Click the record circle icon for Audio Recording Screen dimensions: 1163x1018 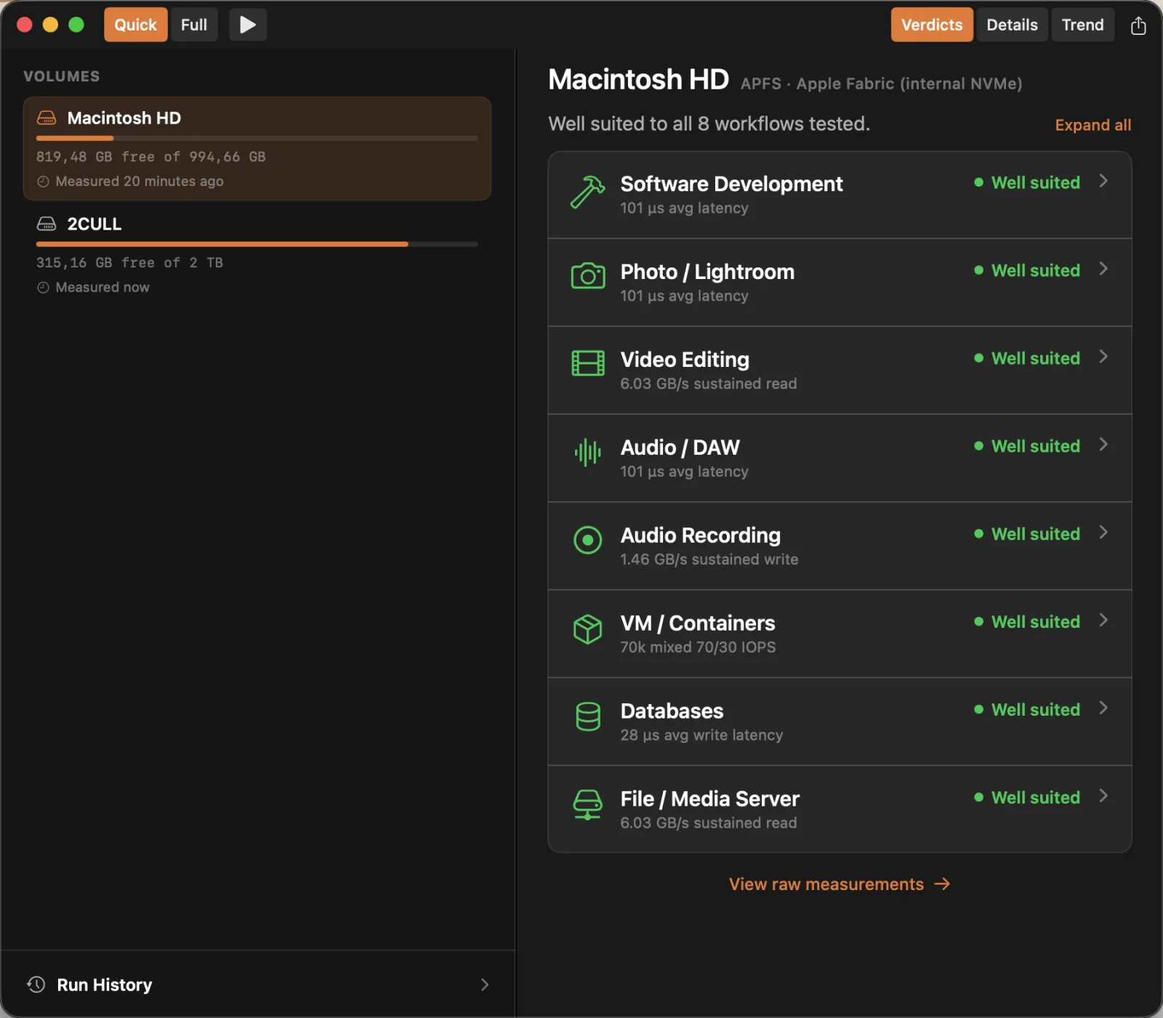(587, 540)
